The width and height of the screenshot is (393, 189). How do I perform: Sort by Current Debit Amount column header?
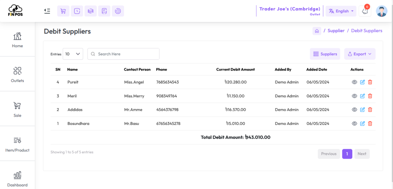[x=235, y=69]
